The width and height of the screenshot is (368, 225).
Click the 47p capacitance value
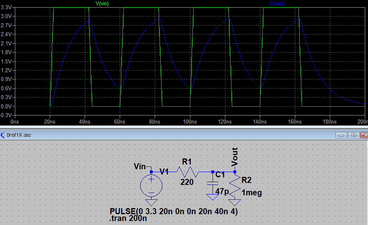click(222, 192)
